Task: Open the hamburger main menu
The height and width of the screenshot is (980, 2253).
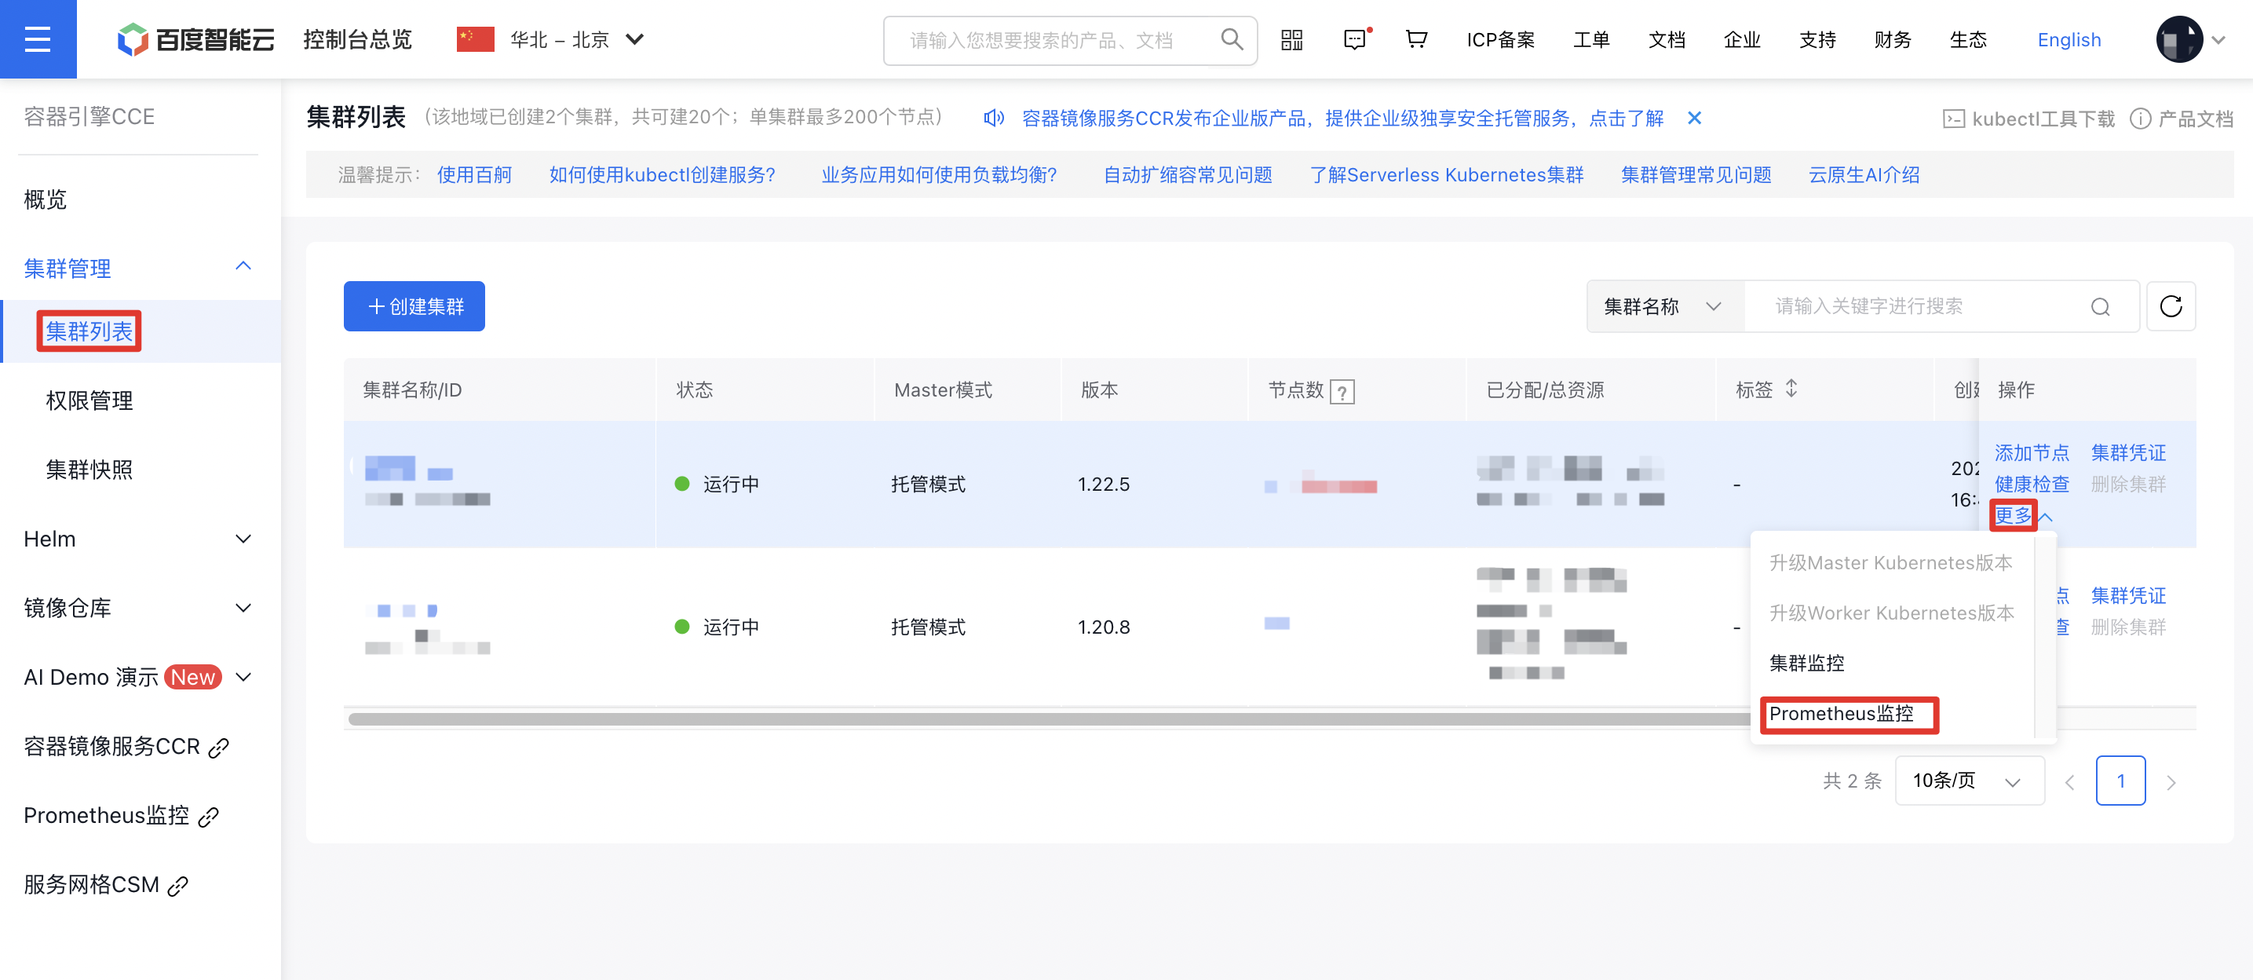Action: click(x=38, y=39)
